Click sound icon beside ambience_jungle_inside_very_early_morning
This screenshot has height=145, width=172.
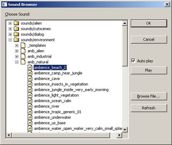click(30, 89)
